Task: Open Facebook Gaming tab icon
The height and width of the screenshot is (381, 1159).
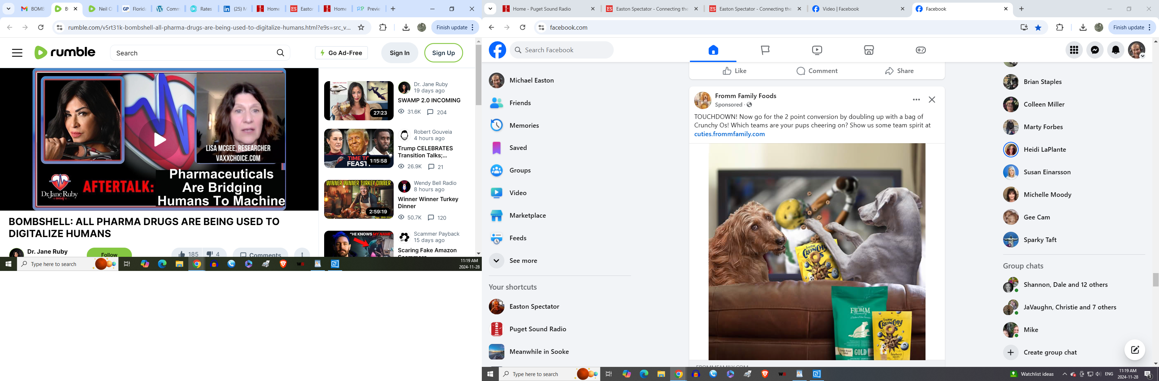Action: click(x=921, y=50)
